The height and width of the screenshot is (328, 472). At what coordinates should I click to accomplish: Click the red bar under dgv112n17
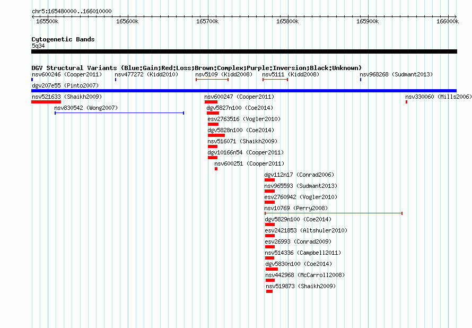click(269, 180)
